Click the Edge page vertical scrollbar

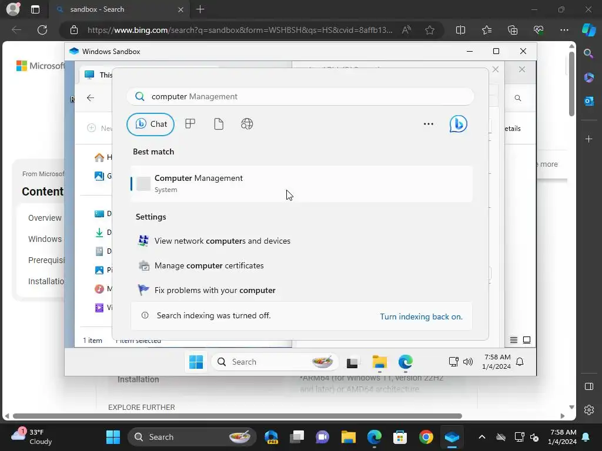click(571, 85)
